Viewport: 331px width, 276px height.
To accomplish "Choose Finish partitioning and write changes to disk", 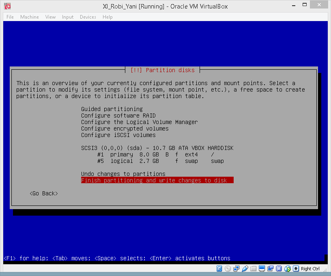I will click(157, 180).
